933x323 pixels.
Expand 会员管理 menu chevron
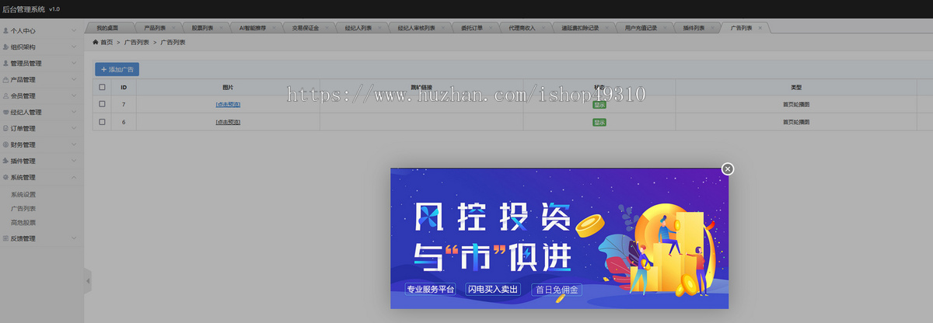click(74, 96)
